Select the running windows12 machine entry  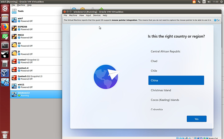click(x=36, y=94)
